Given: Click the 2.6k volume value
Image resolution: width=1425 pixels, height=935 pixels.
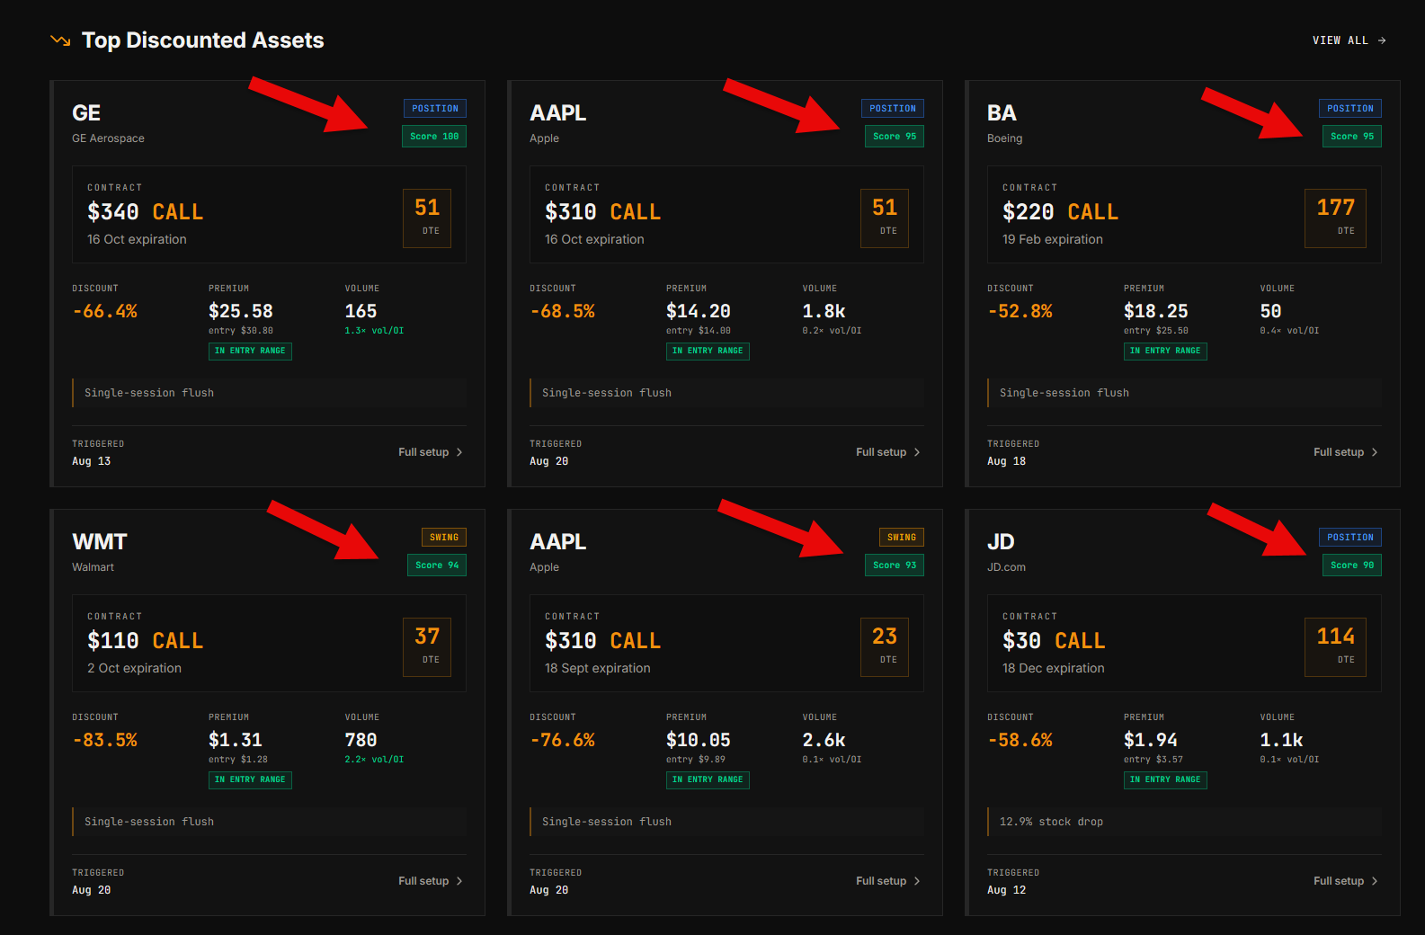Looking at the screenshot, I should (x=824, y=741).
